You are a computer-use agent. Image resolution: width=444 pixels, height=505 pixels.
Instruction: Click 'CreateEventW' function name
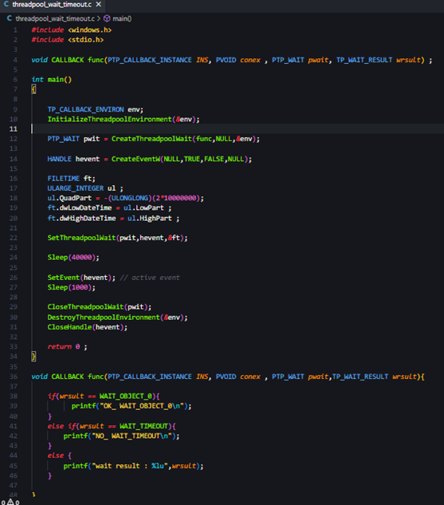(136, 159)
